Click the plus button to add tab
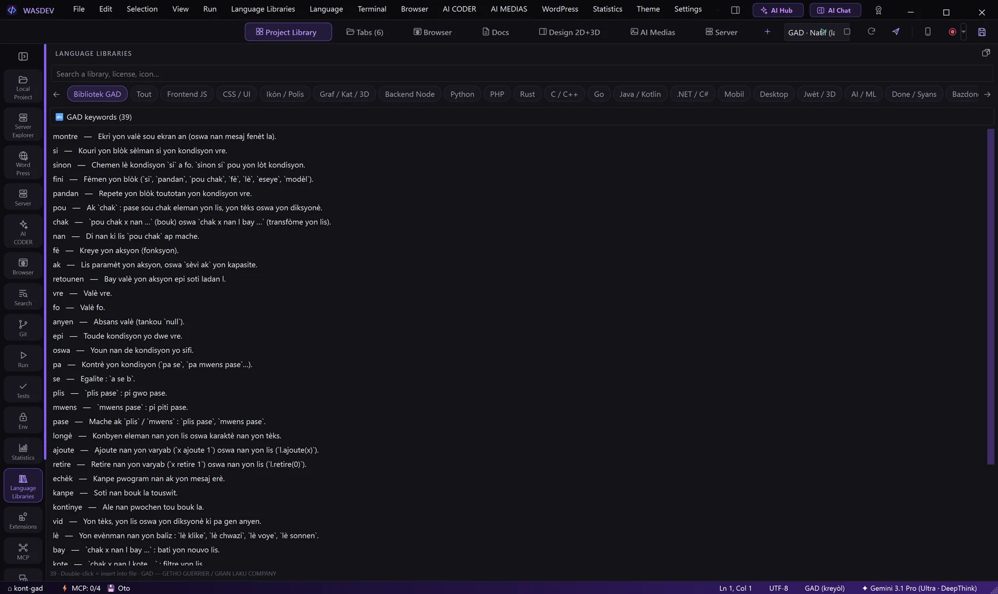The height and width of the screenshot is (594, 998). coord(767,32)
